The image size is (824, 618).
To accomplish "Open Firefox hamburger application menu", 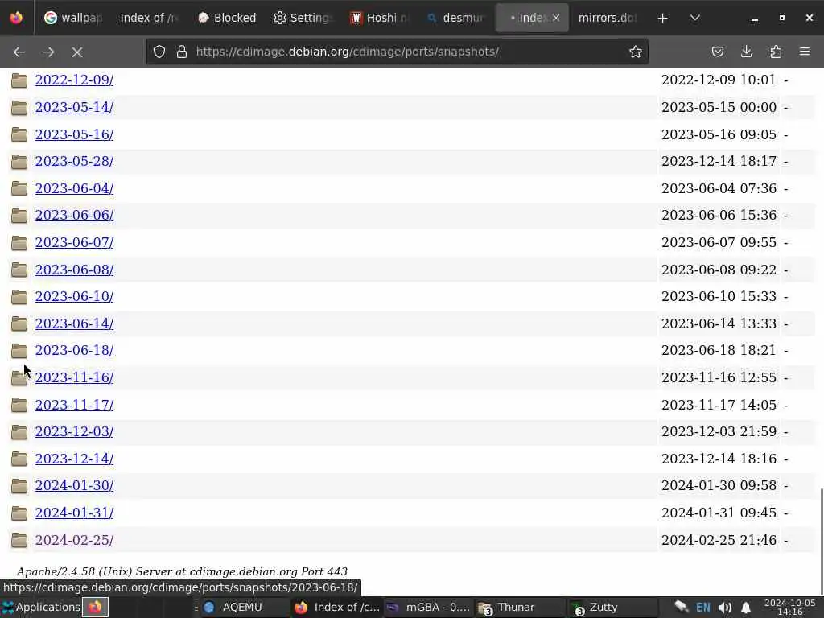I will (x=805, y=51).
